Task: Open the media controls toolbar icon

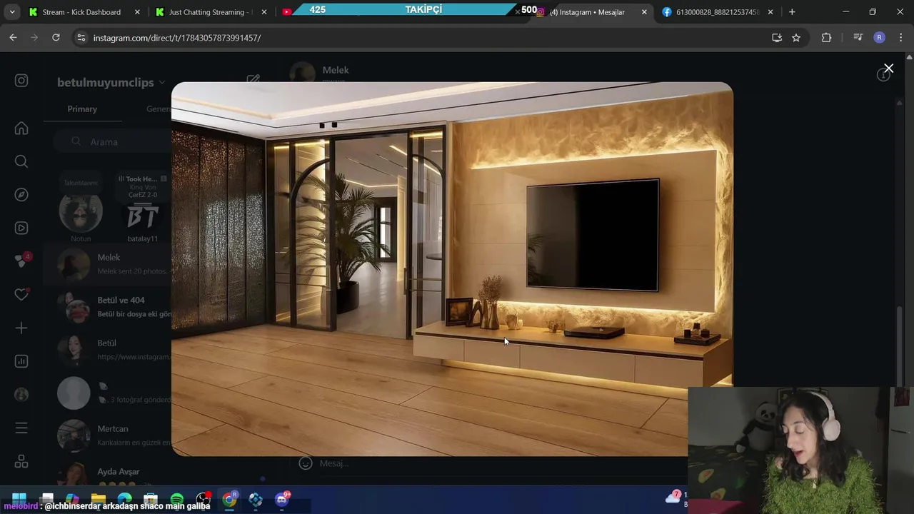Action: click(858, 37)
